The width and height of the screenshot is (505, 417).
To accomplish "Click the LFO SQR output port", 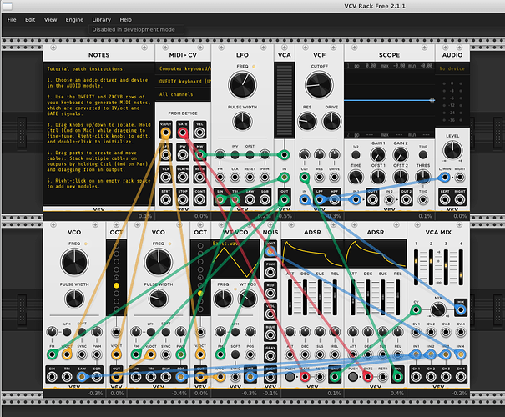I will 265,199.
